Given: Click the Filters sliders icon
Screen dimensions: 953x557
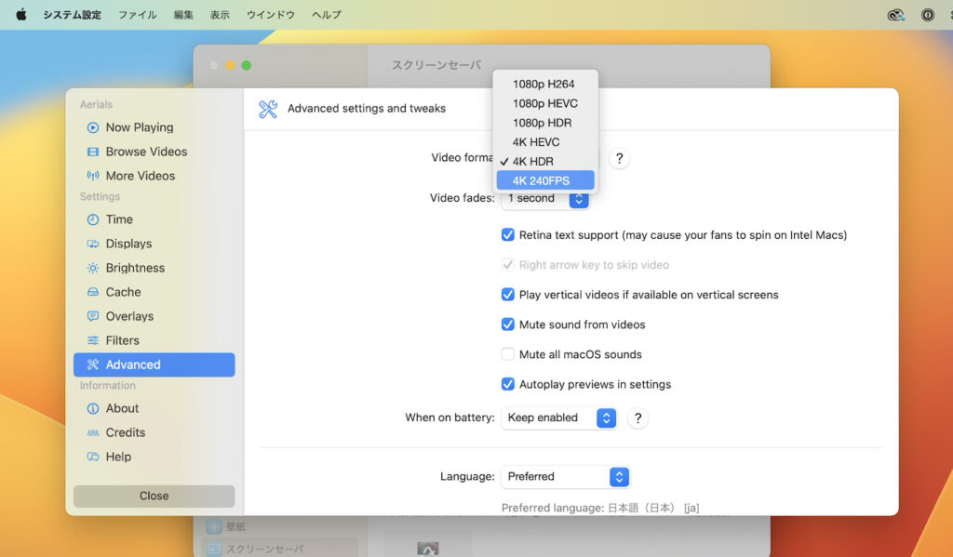Looking at the screenshot, I should [x=94, y=340].
